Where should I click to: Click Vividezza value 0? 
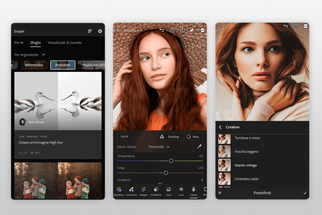[202, 180]
